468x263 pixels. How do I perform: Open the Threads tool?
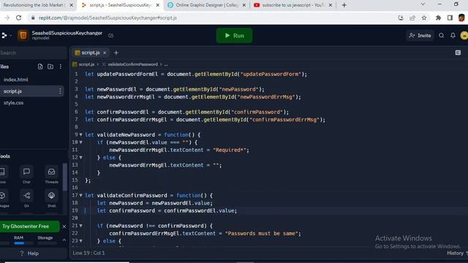coord(51,175)
